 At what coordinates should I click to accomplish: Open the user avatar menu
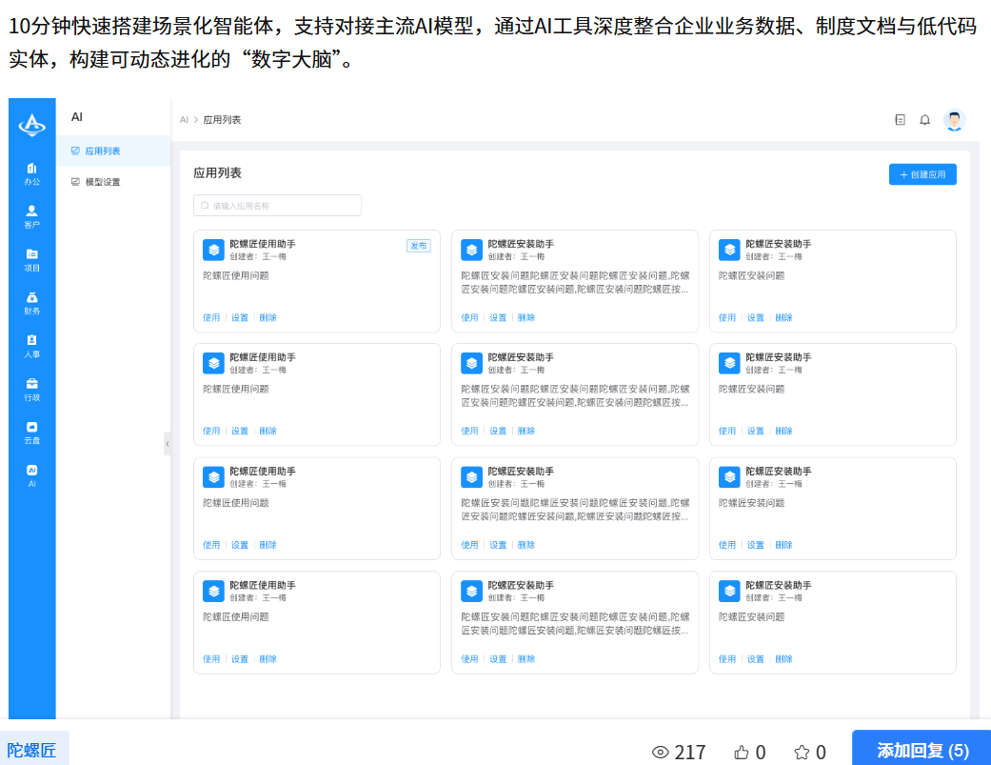click(954, 119)
